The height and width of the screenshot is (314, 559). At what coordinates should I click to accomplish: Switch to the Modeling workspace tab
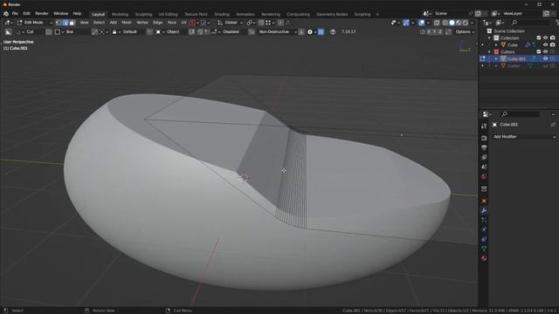(x=120, y=14)
